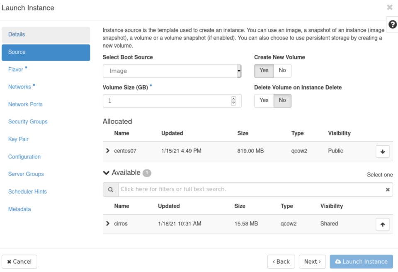Viewport: 398px width, 272px height.
Task: Click the 819.00 MB size cell
Action: click(x=250, y=151)
